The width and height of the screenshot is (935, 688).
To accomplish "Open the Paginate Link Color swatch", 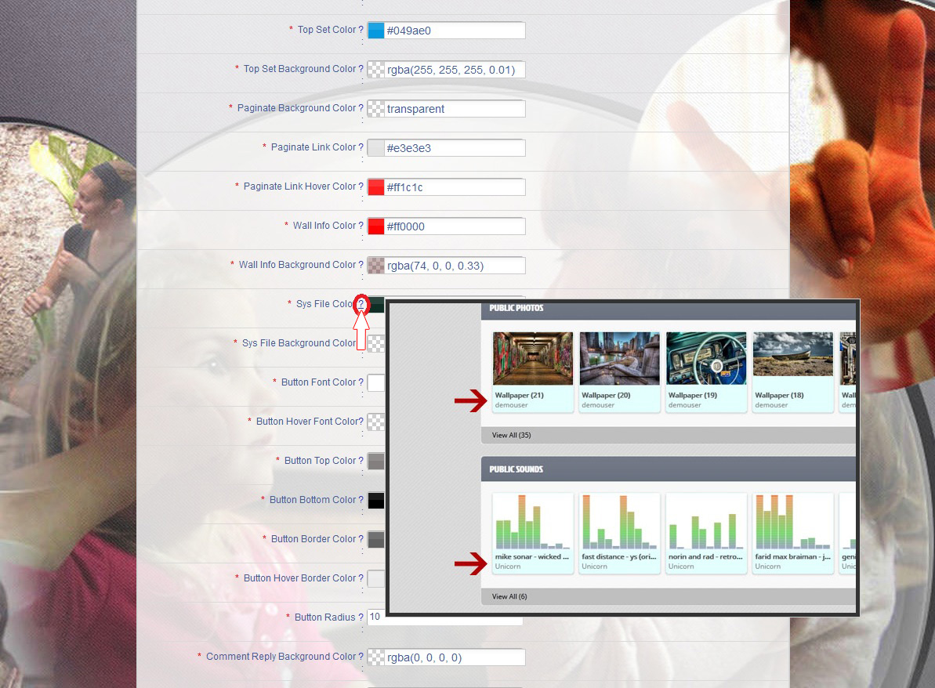I will tap(376, 148).
